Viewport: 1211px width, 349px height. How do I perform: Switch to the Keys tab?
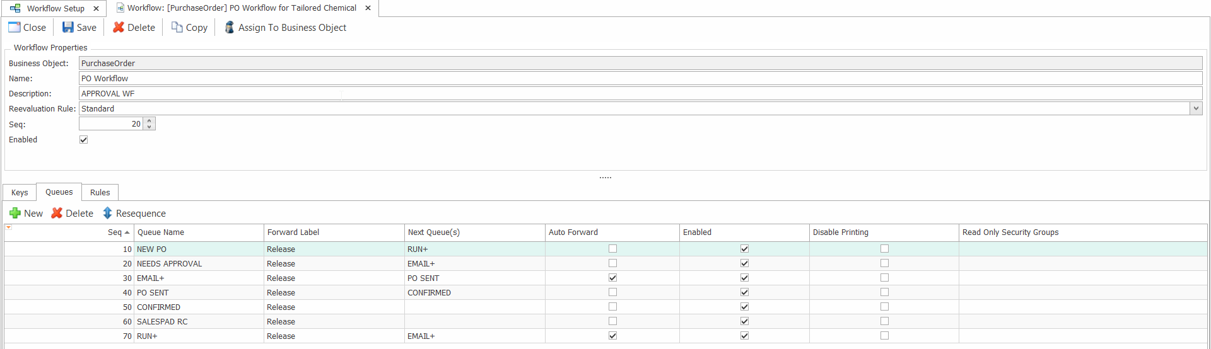coord(20,193)
